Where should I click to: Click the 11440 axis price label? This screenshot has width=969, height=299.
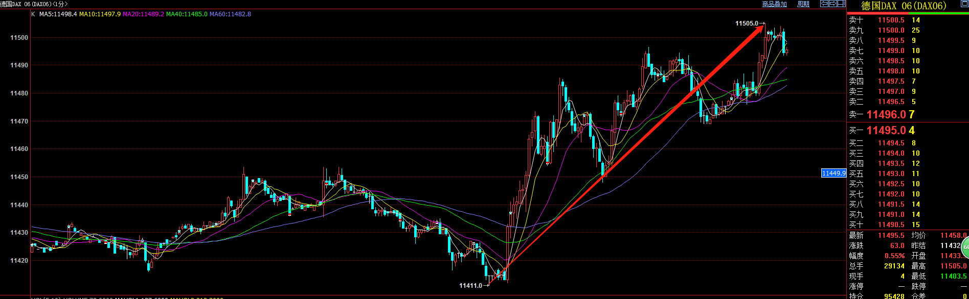point(19,205)
